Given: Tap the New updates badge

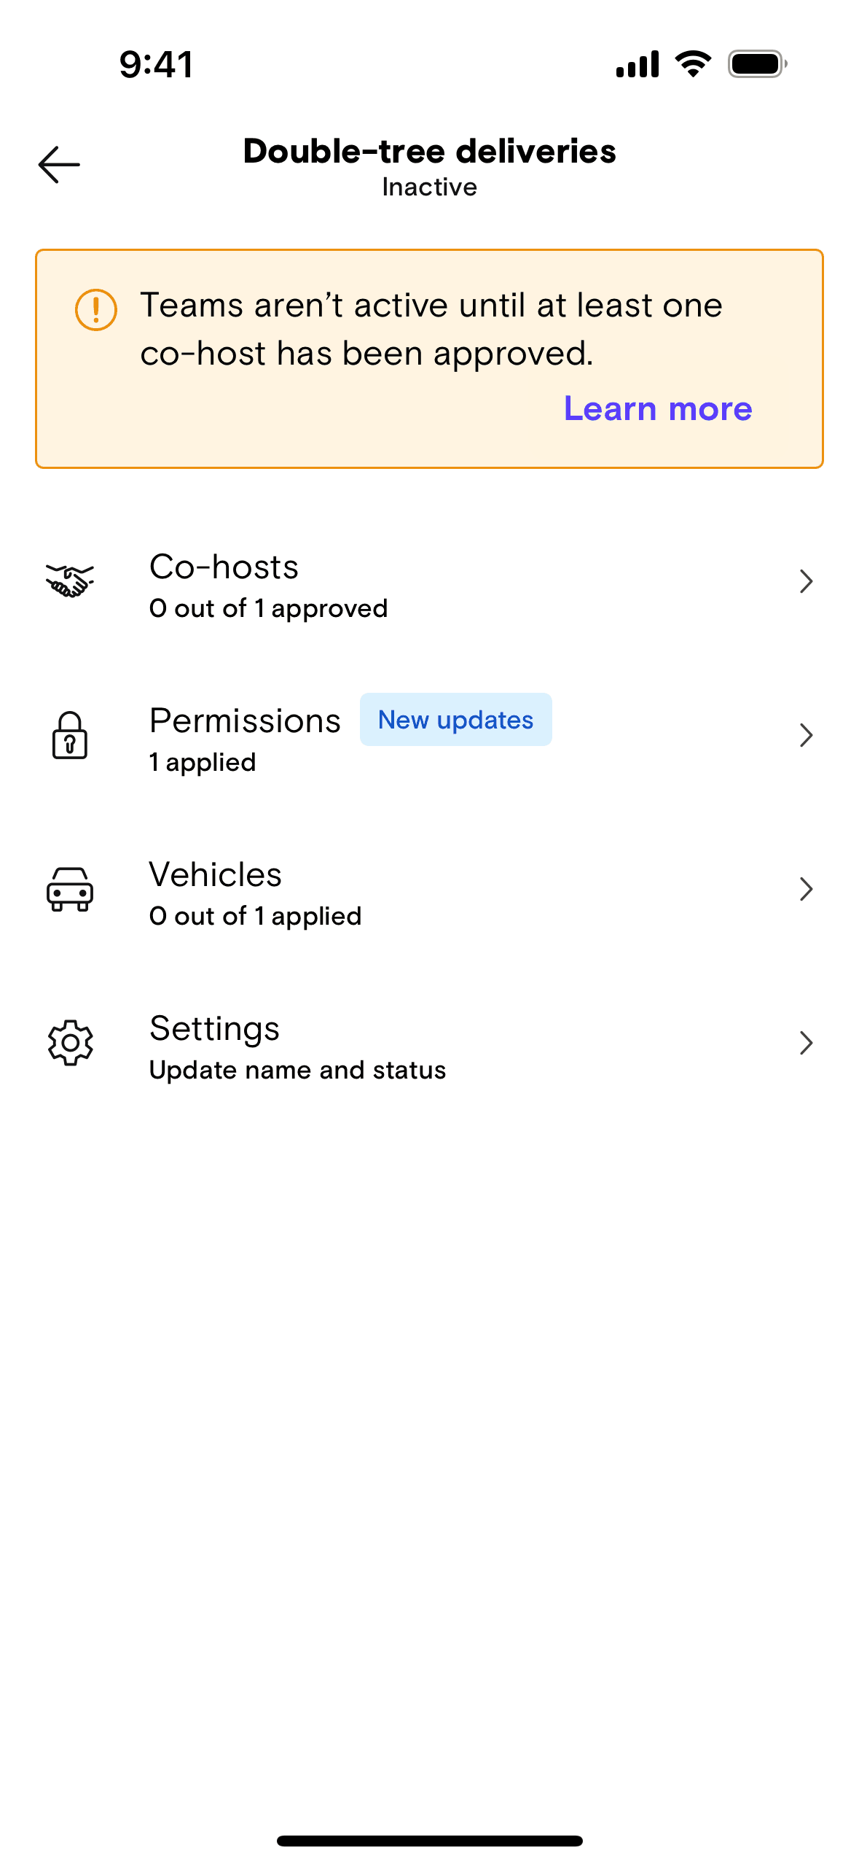Looking at the screenshot, I should [455, 720].
